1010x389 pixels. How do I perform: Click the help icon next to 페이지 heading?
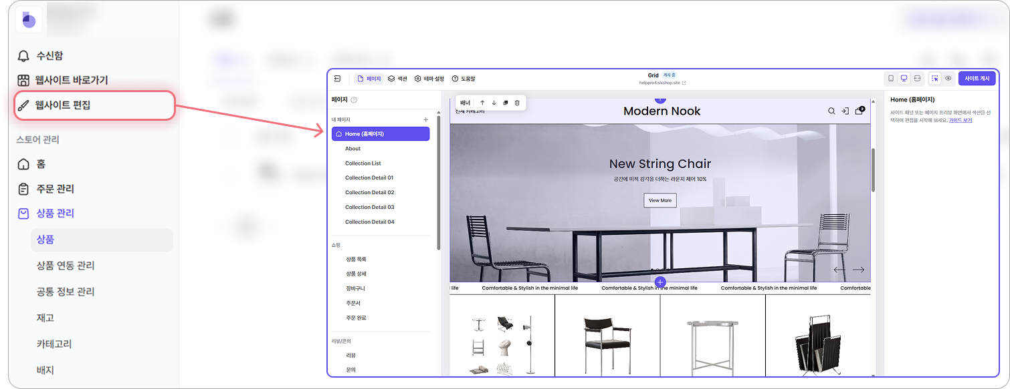[354, 100]
